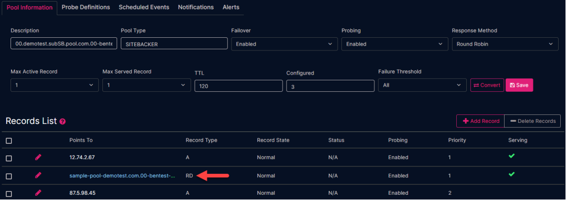Switch to Probe Definitions tab
This screenshot has width=566, height=200.
pos(86,7)
